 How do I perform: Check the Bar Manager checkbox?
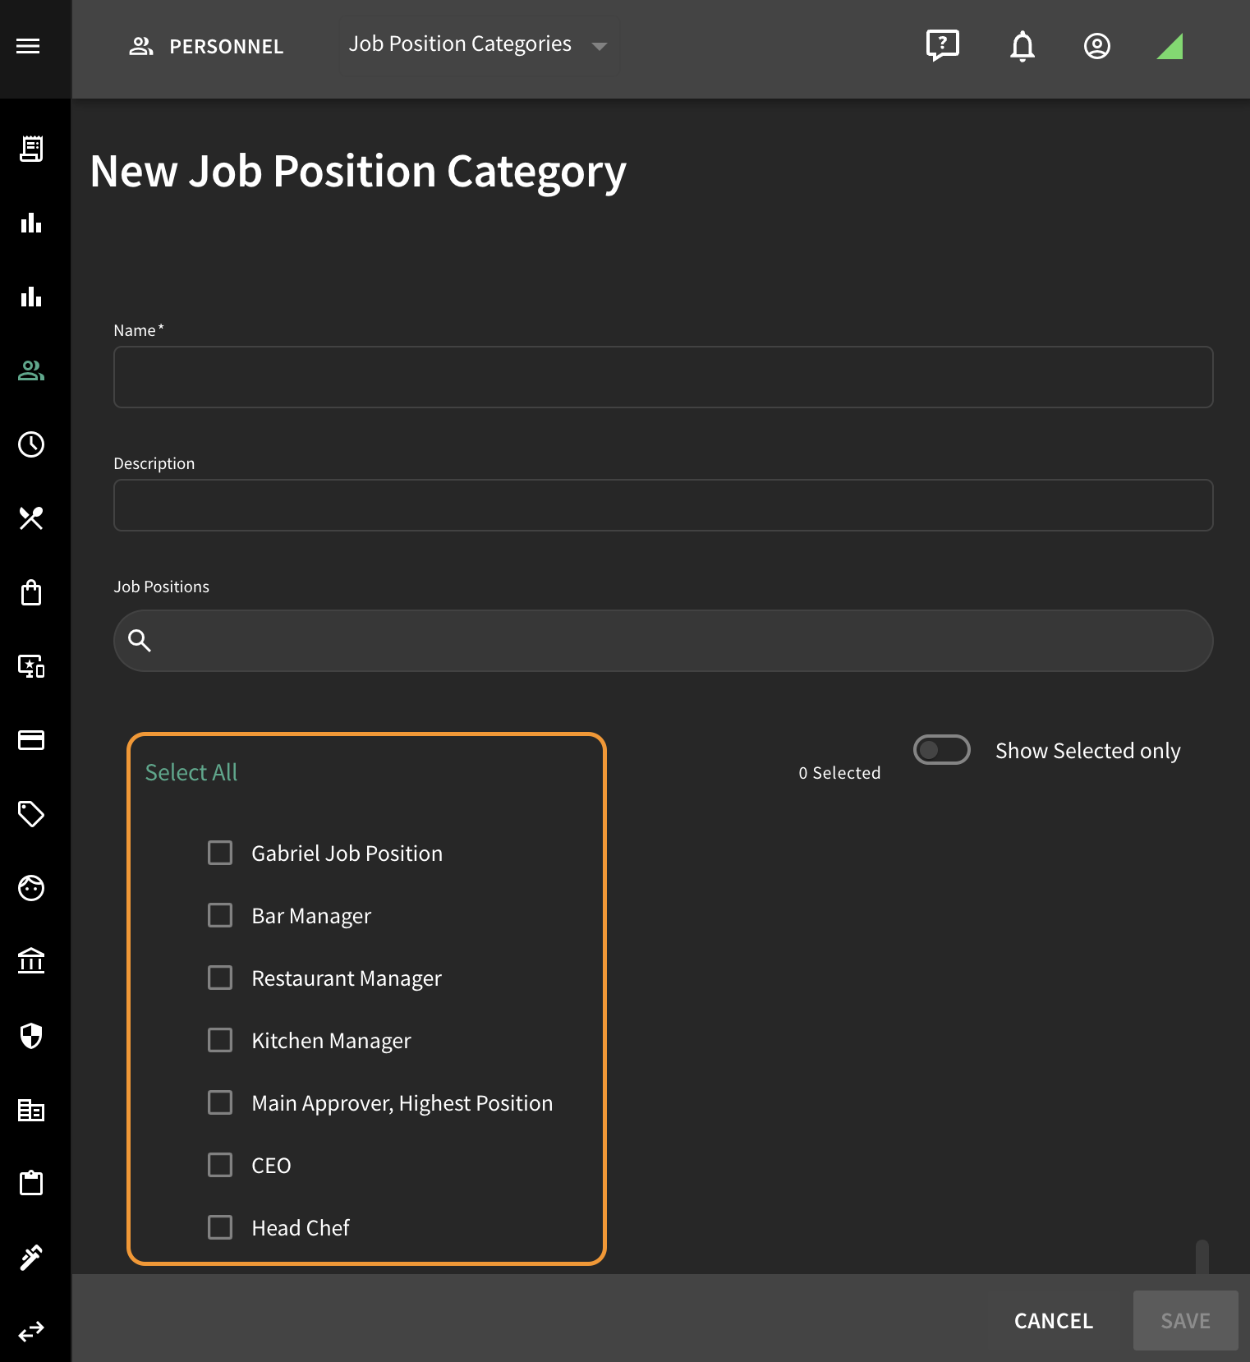[220, 915]
